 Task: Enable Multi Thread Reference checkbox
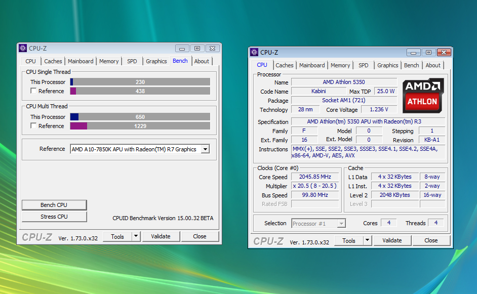(x=34, y=125)
